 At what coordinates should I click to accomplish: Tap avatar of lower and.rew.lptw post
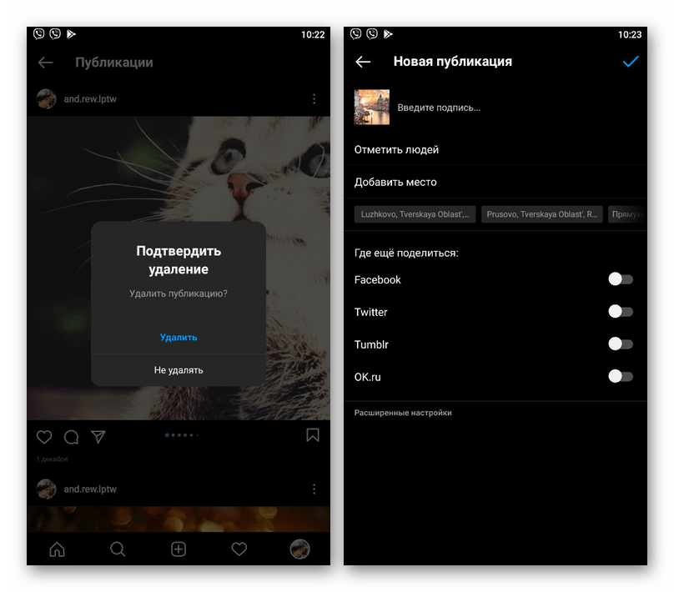(x=46, y=489)
